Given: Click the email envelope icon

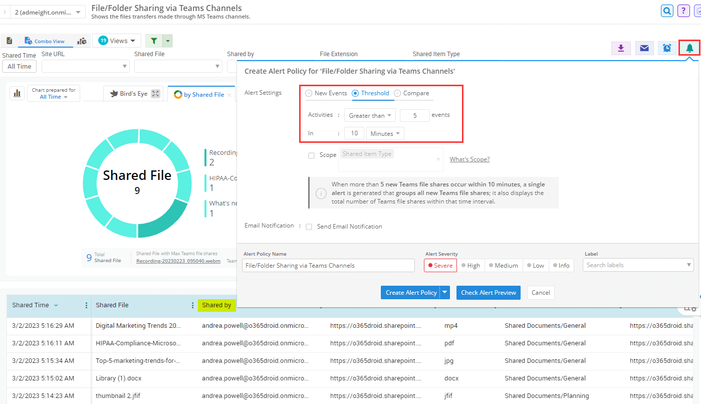Looking at the screenshot, I should [644, 48].
